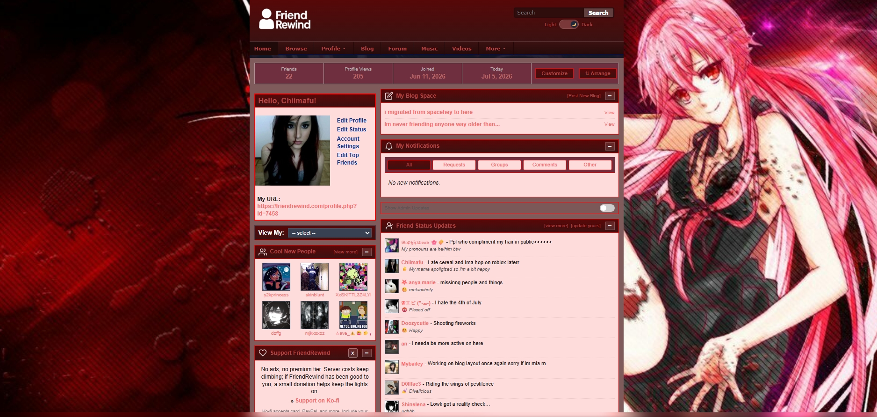Collapse the My Notifications panel
Image resolution: width=877 pixels, height=417 pixels.
coord(610,146)
